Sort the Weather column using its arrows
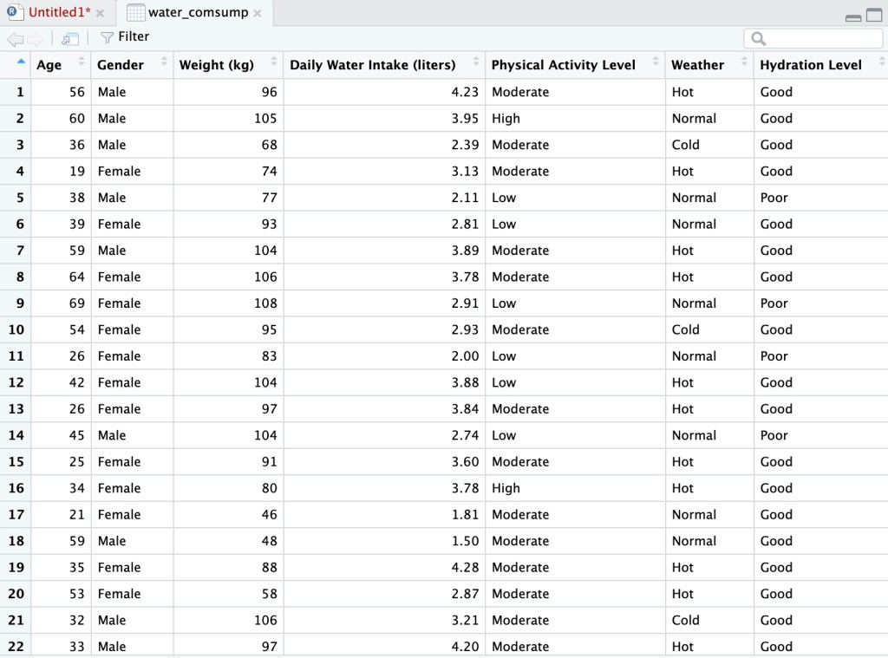888x658 pixels. [x=744, y=62]
